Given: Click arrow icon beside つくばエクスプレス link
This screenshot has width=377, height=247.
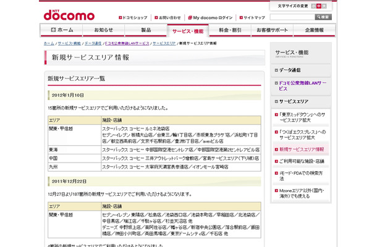Looking at the screenshot, I should pyautogui.click(x=276, y=132).
